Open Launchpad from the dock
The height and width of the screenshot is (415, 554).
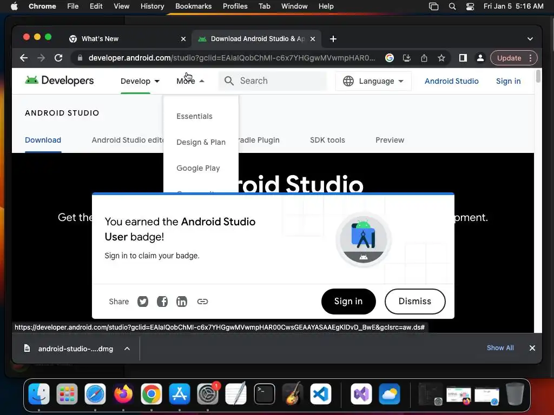tap(67, 394)
